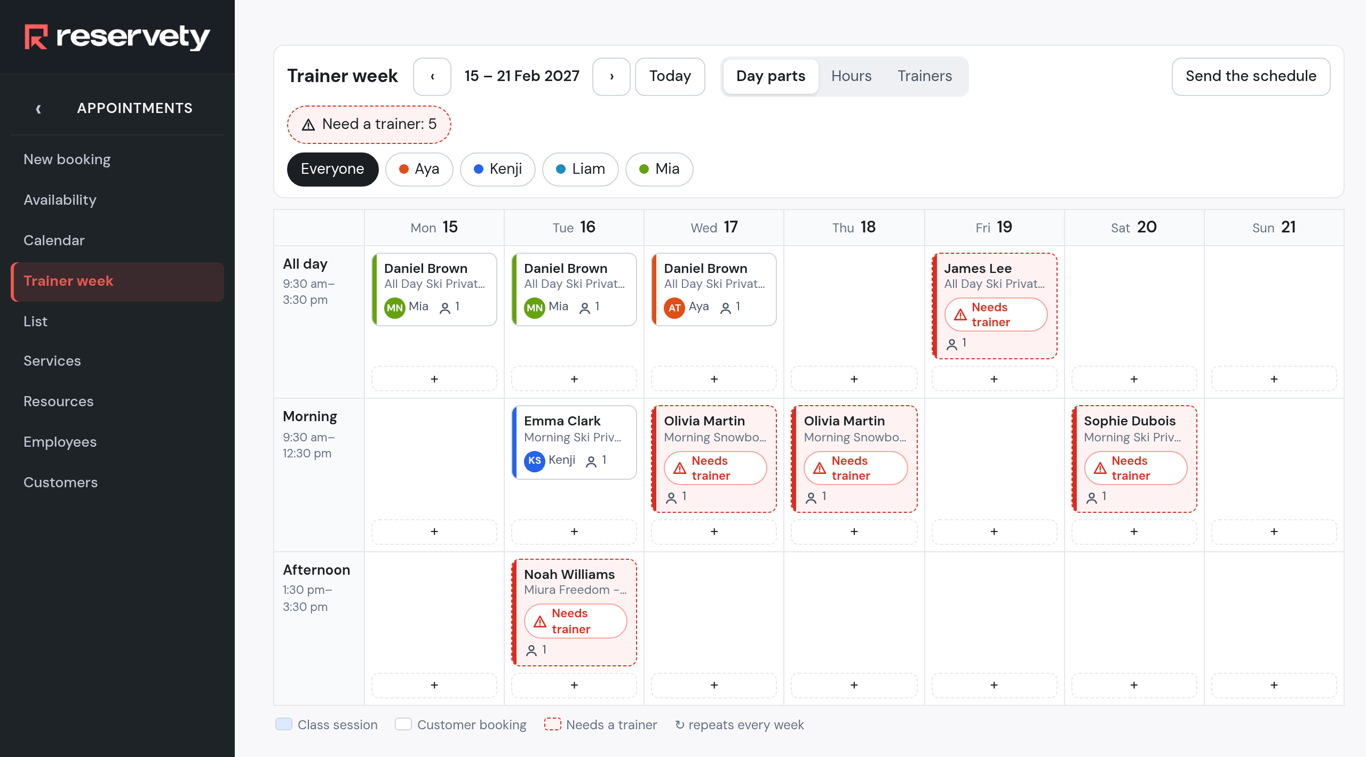
Task: Go to next week with right arrow
Action: tap(611, 76)
